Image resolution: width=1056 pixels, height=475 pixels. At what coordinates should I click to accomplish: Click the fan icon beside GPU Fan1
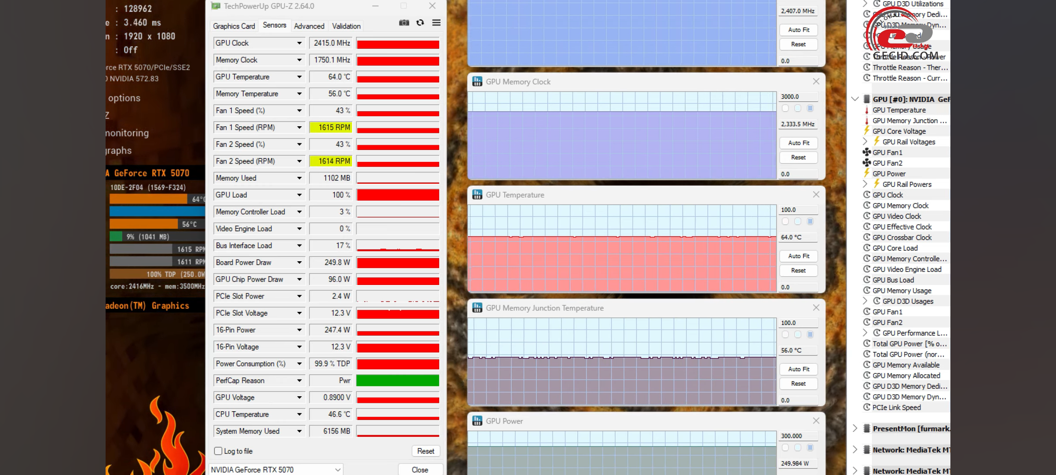tap(867, 152)
